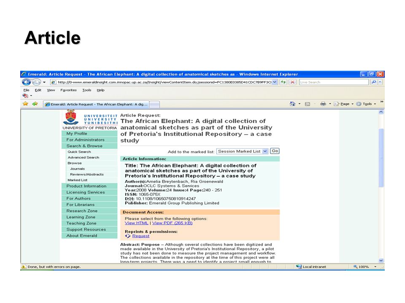Screen dimensions: 405x303
Task: Click the Local intranet zone indicator
Action: coord(311,267)
